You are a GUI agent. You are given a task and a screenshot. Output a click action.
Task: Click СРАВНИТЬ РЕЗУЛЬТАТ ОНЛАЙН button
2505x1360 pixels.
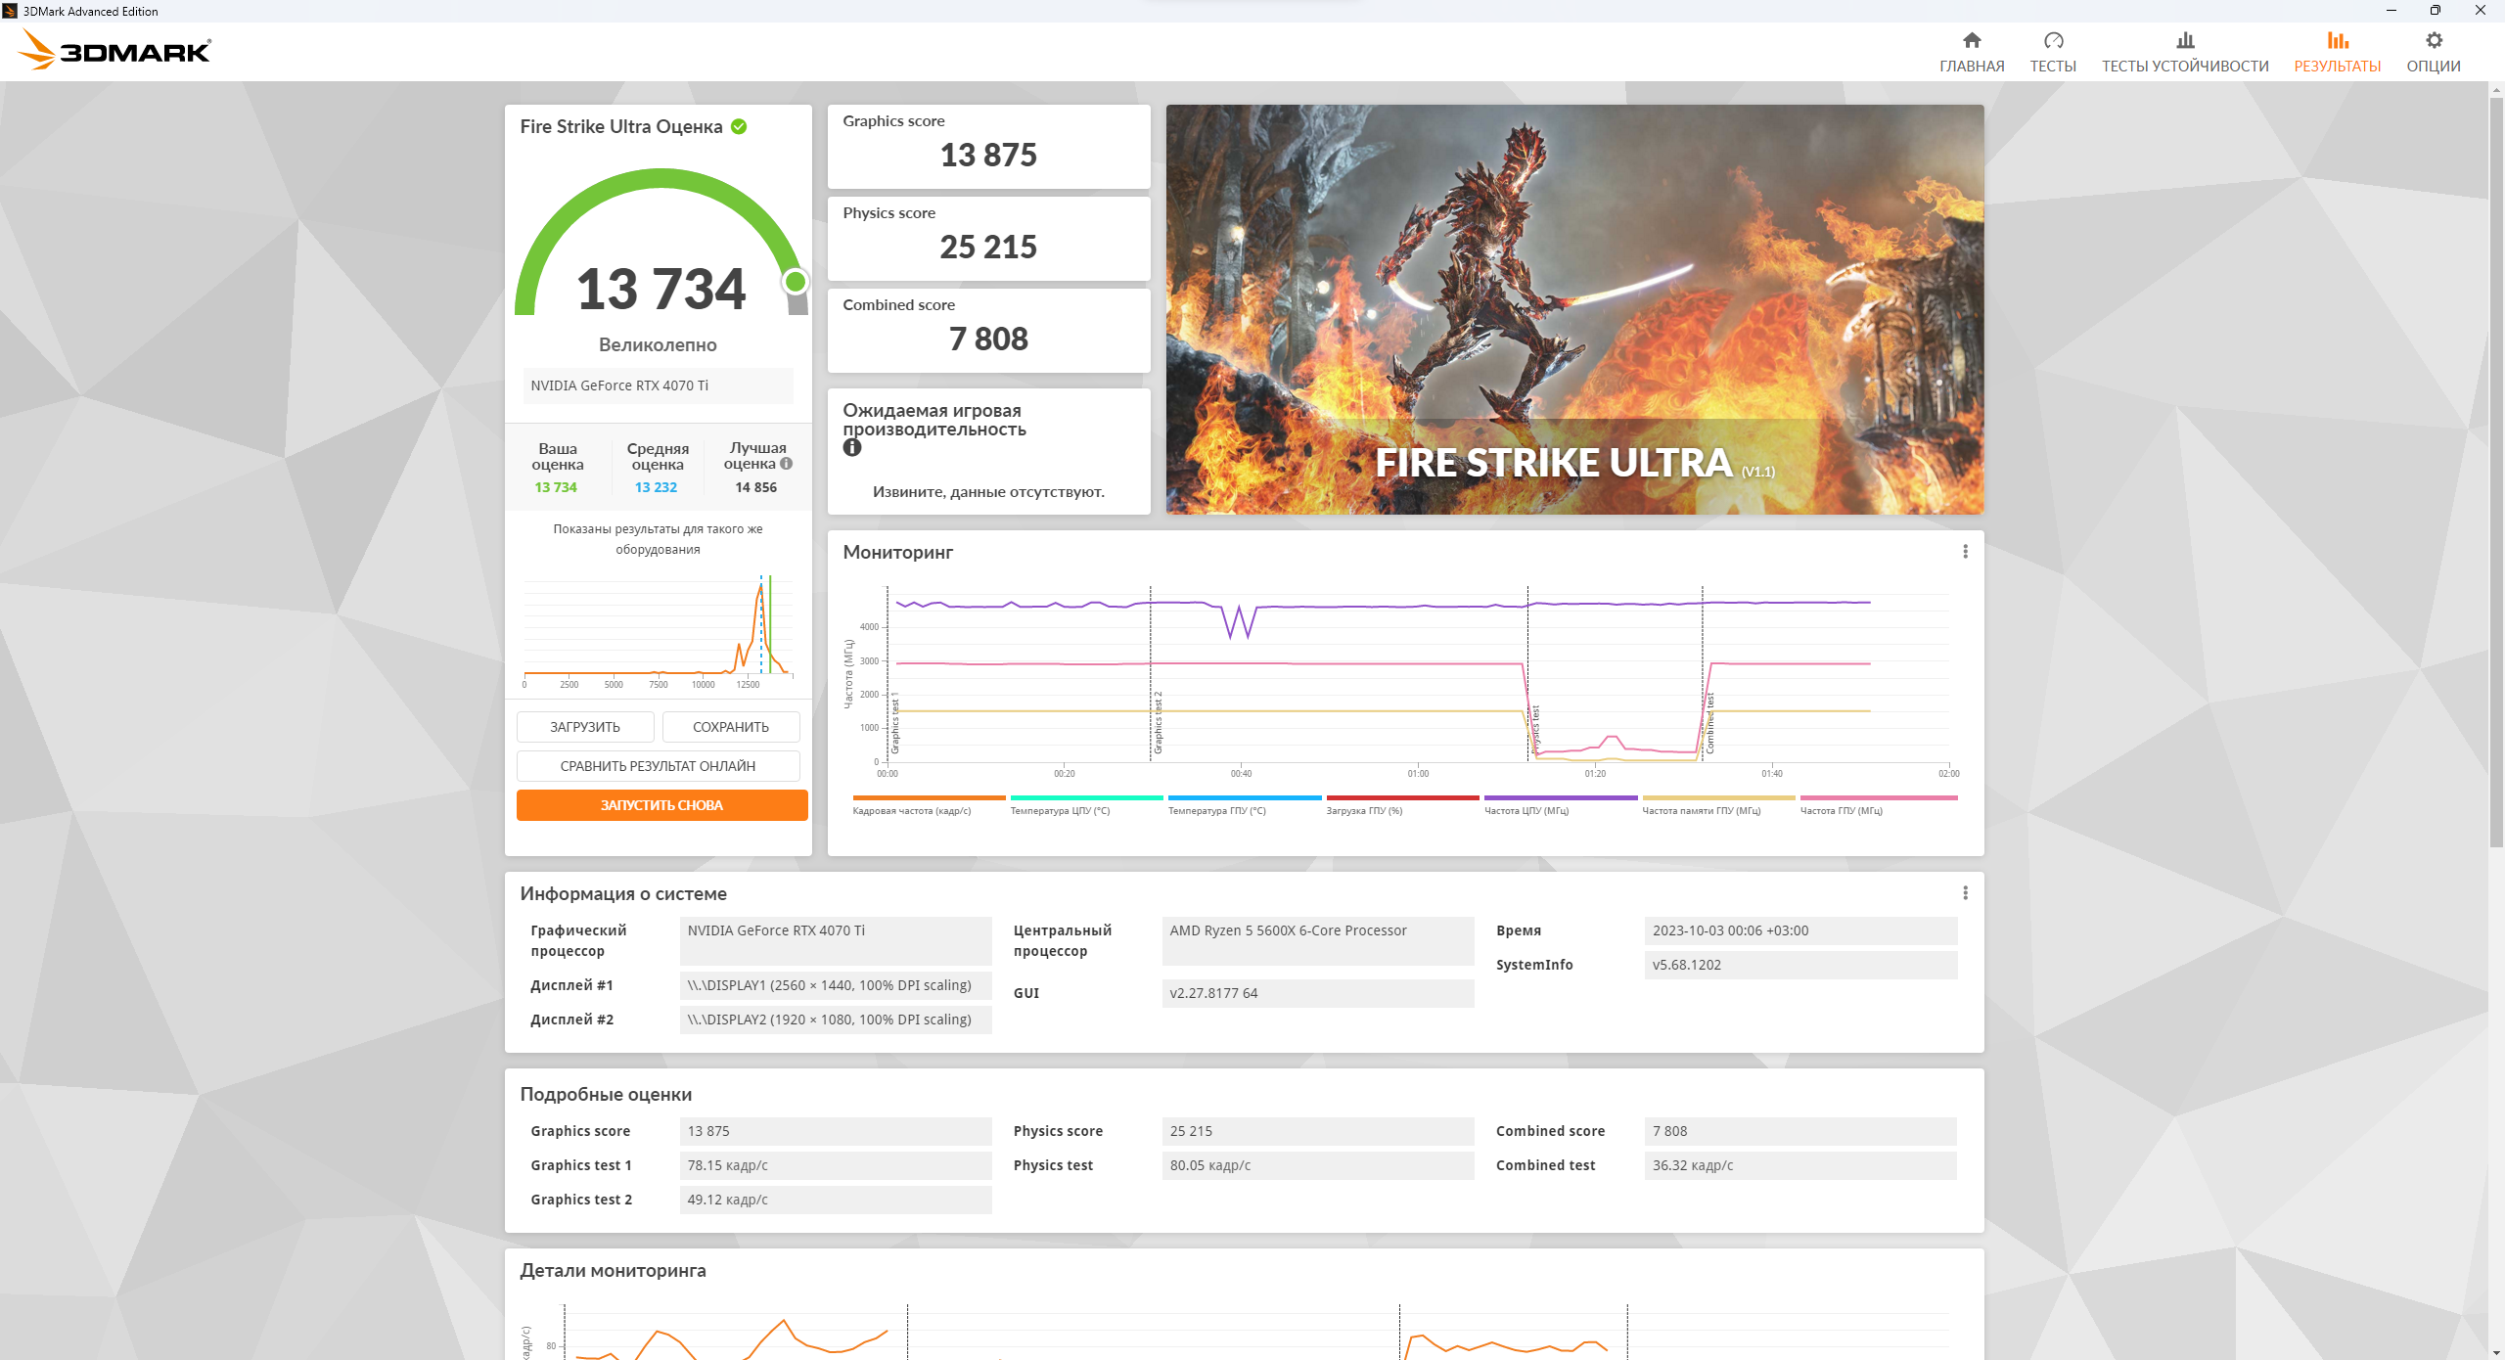click(658, 766)
